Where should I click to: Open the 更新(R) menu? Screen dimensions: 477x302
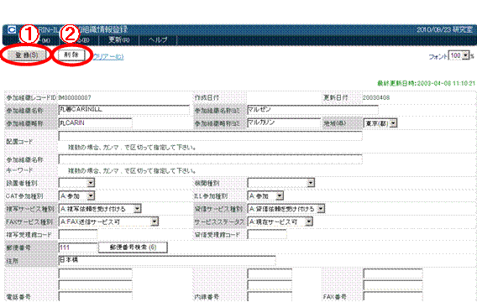[119, 39]
